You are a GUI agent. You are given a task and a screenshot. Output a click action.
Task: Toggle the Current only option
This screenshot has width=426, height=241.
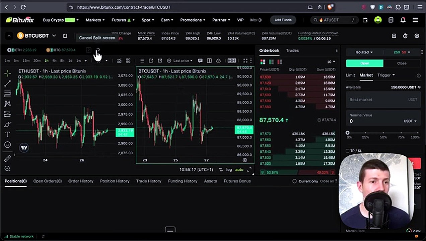tap(295, 181)
